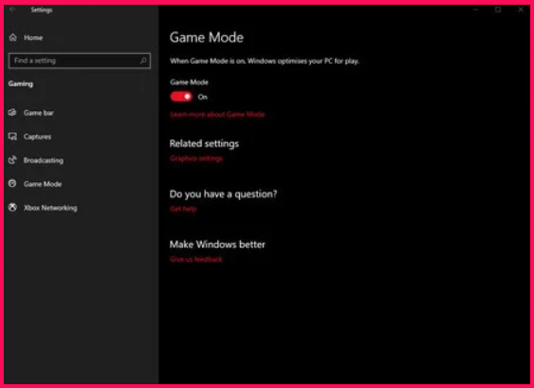Click the Captures sidebar icon
Viewport: 534px width, 388px height.
12,137
